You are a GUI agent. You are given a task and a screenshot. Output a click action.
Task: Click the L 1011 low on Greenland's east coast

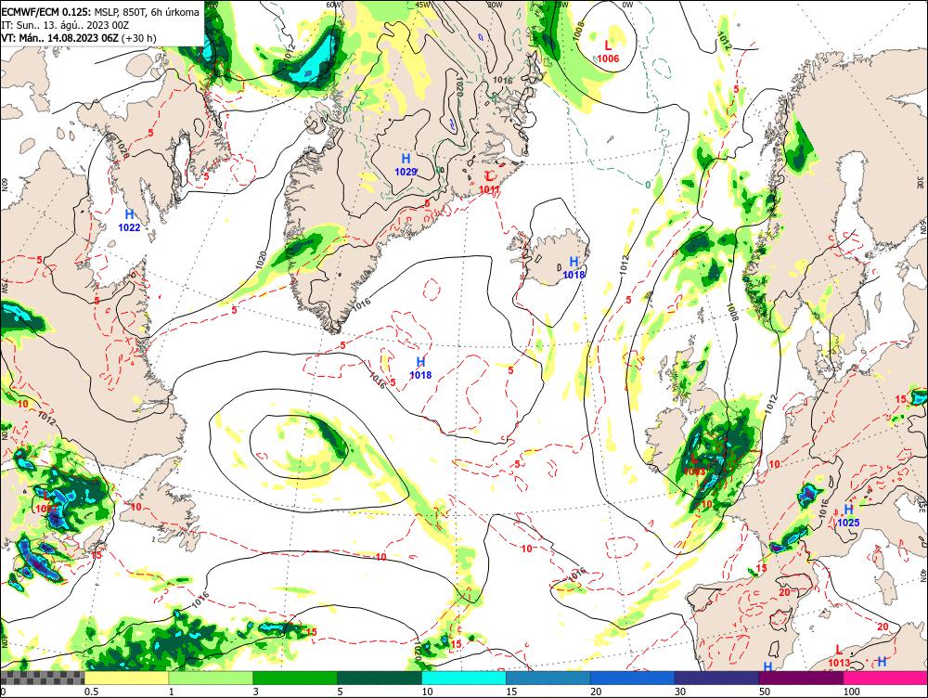pos(489,182)
